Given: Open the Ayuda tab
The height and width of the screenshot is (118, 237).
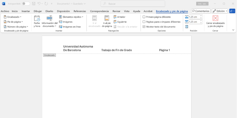Looking at the screenshot, I should [x=137, y=11].
